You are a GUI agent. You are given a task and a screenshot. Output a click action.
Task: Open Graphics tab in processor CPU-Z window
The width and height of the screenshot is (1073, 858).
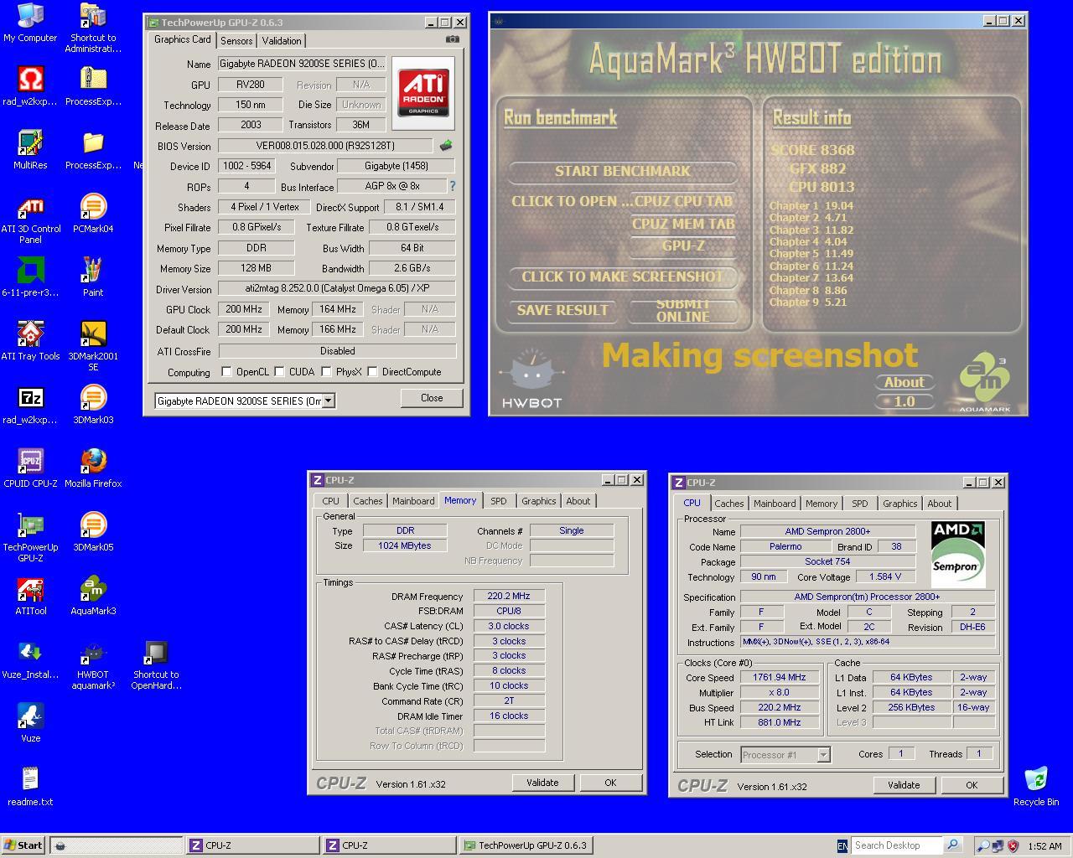pos(899,504)
